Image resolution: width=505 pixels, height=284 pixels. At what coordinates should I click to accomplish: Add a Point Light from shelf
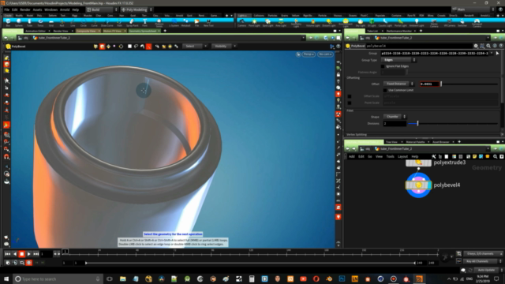pyautogui.click(x=254, y=23)
